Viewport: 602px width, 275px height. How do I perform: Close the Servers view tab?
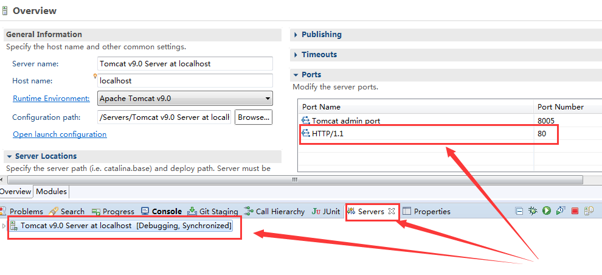(391, 211)
